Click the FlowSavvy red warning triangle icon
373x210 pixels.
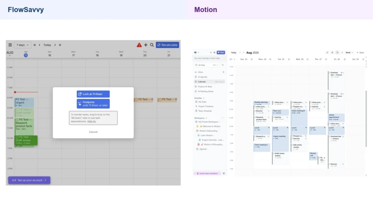point(139,45)
